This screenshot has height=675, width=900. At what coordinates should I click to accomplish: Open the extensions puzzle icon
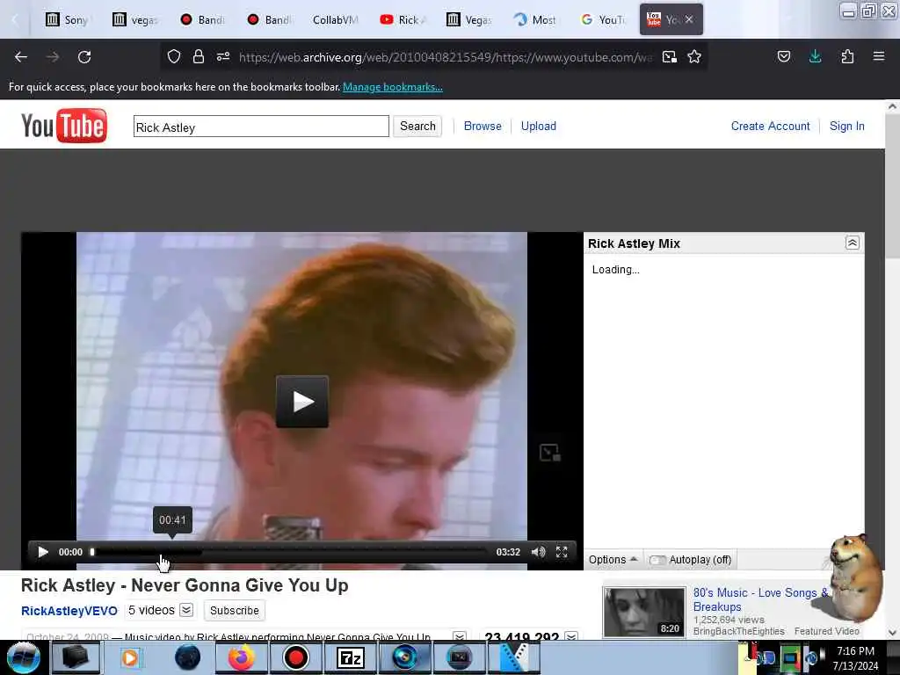click(x=847, y=56)
